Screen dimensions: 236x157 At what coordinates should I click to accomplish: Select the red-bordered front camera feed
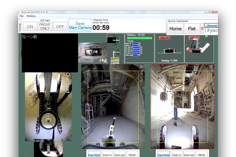(x=182, y=107)
